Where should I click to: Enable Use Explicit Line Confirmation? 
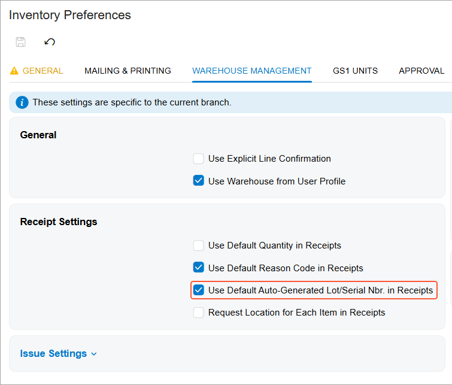tap(199, 159)
